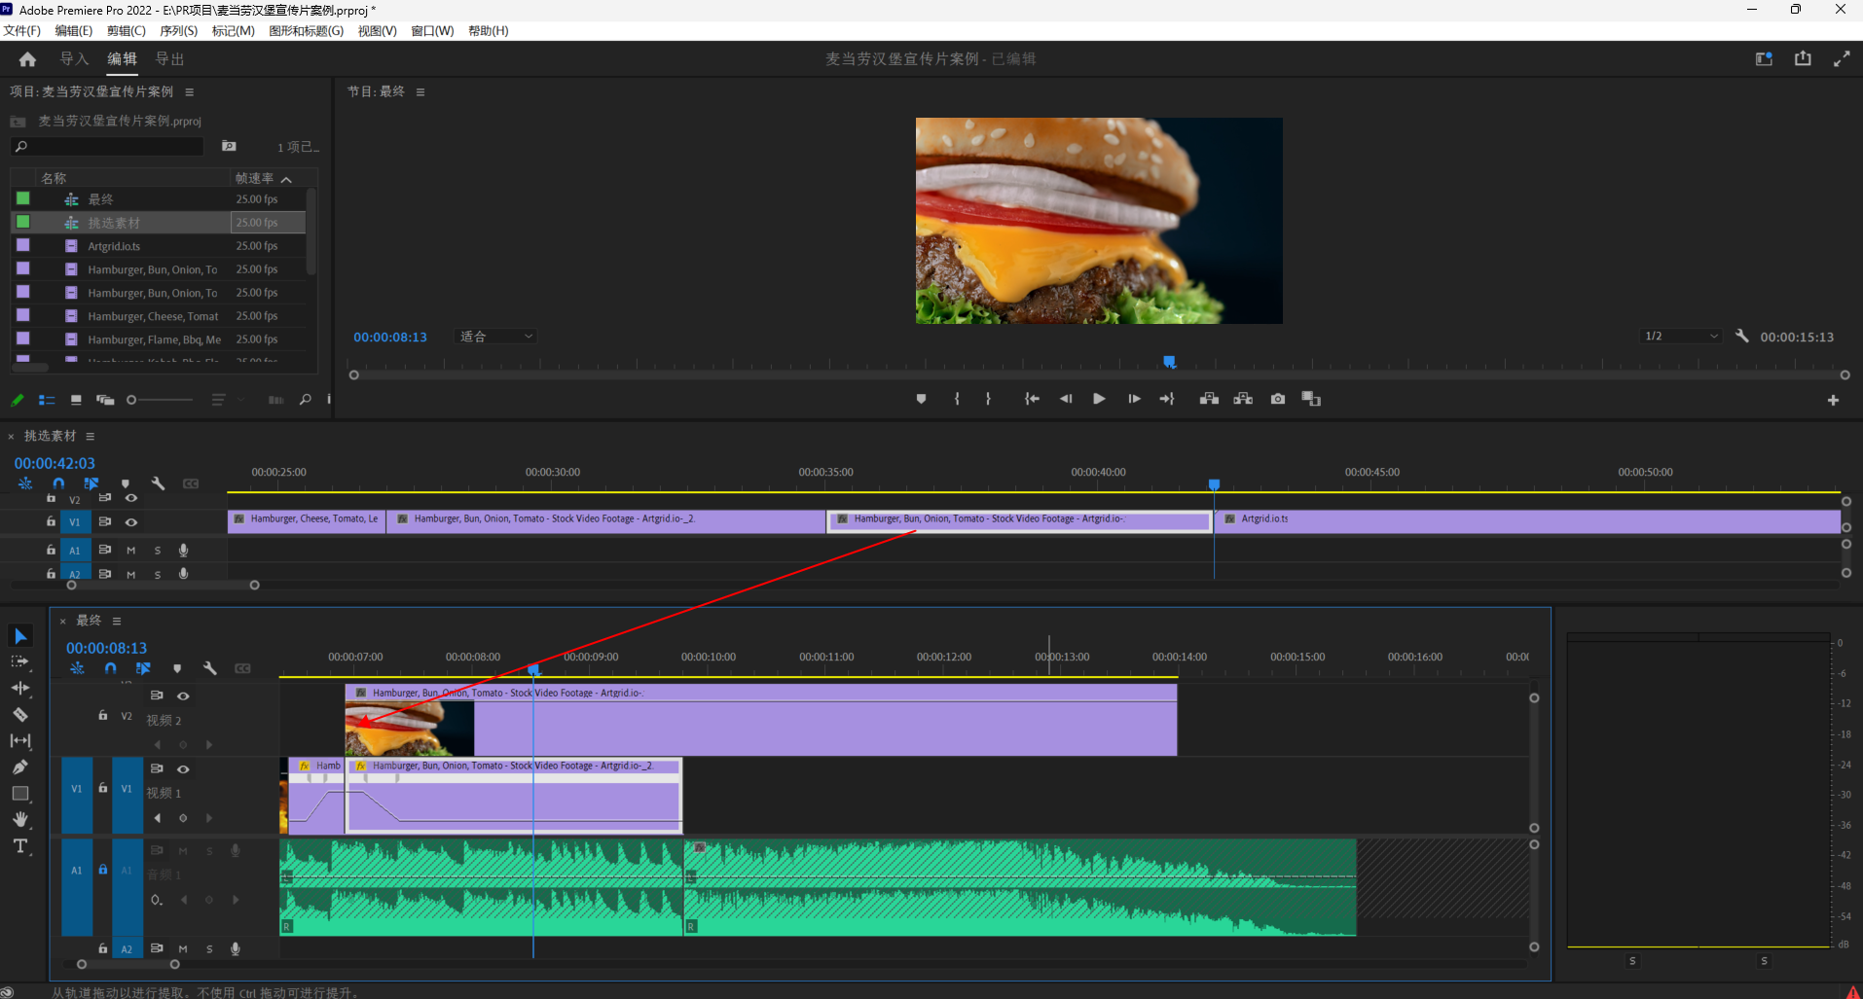This screenshot has width=1863, height=999.
Task: Toggle the V1 视频 1 track output eye
Action: coord(183,768)
